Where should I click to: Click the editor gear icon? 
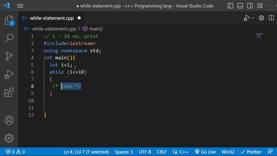coord(261,18)
